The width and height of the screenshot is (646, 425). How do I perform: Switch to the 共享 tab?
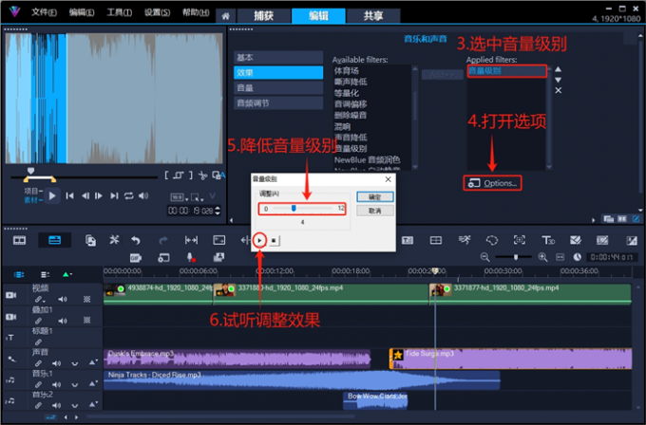372,15
